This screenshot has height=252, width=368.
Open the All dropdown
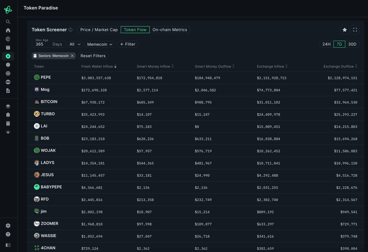click(75, 44)
